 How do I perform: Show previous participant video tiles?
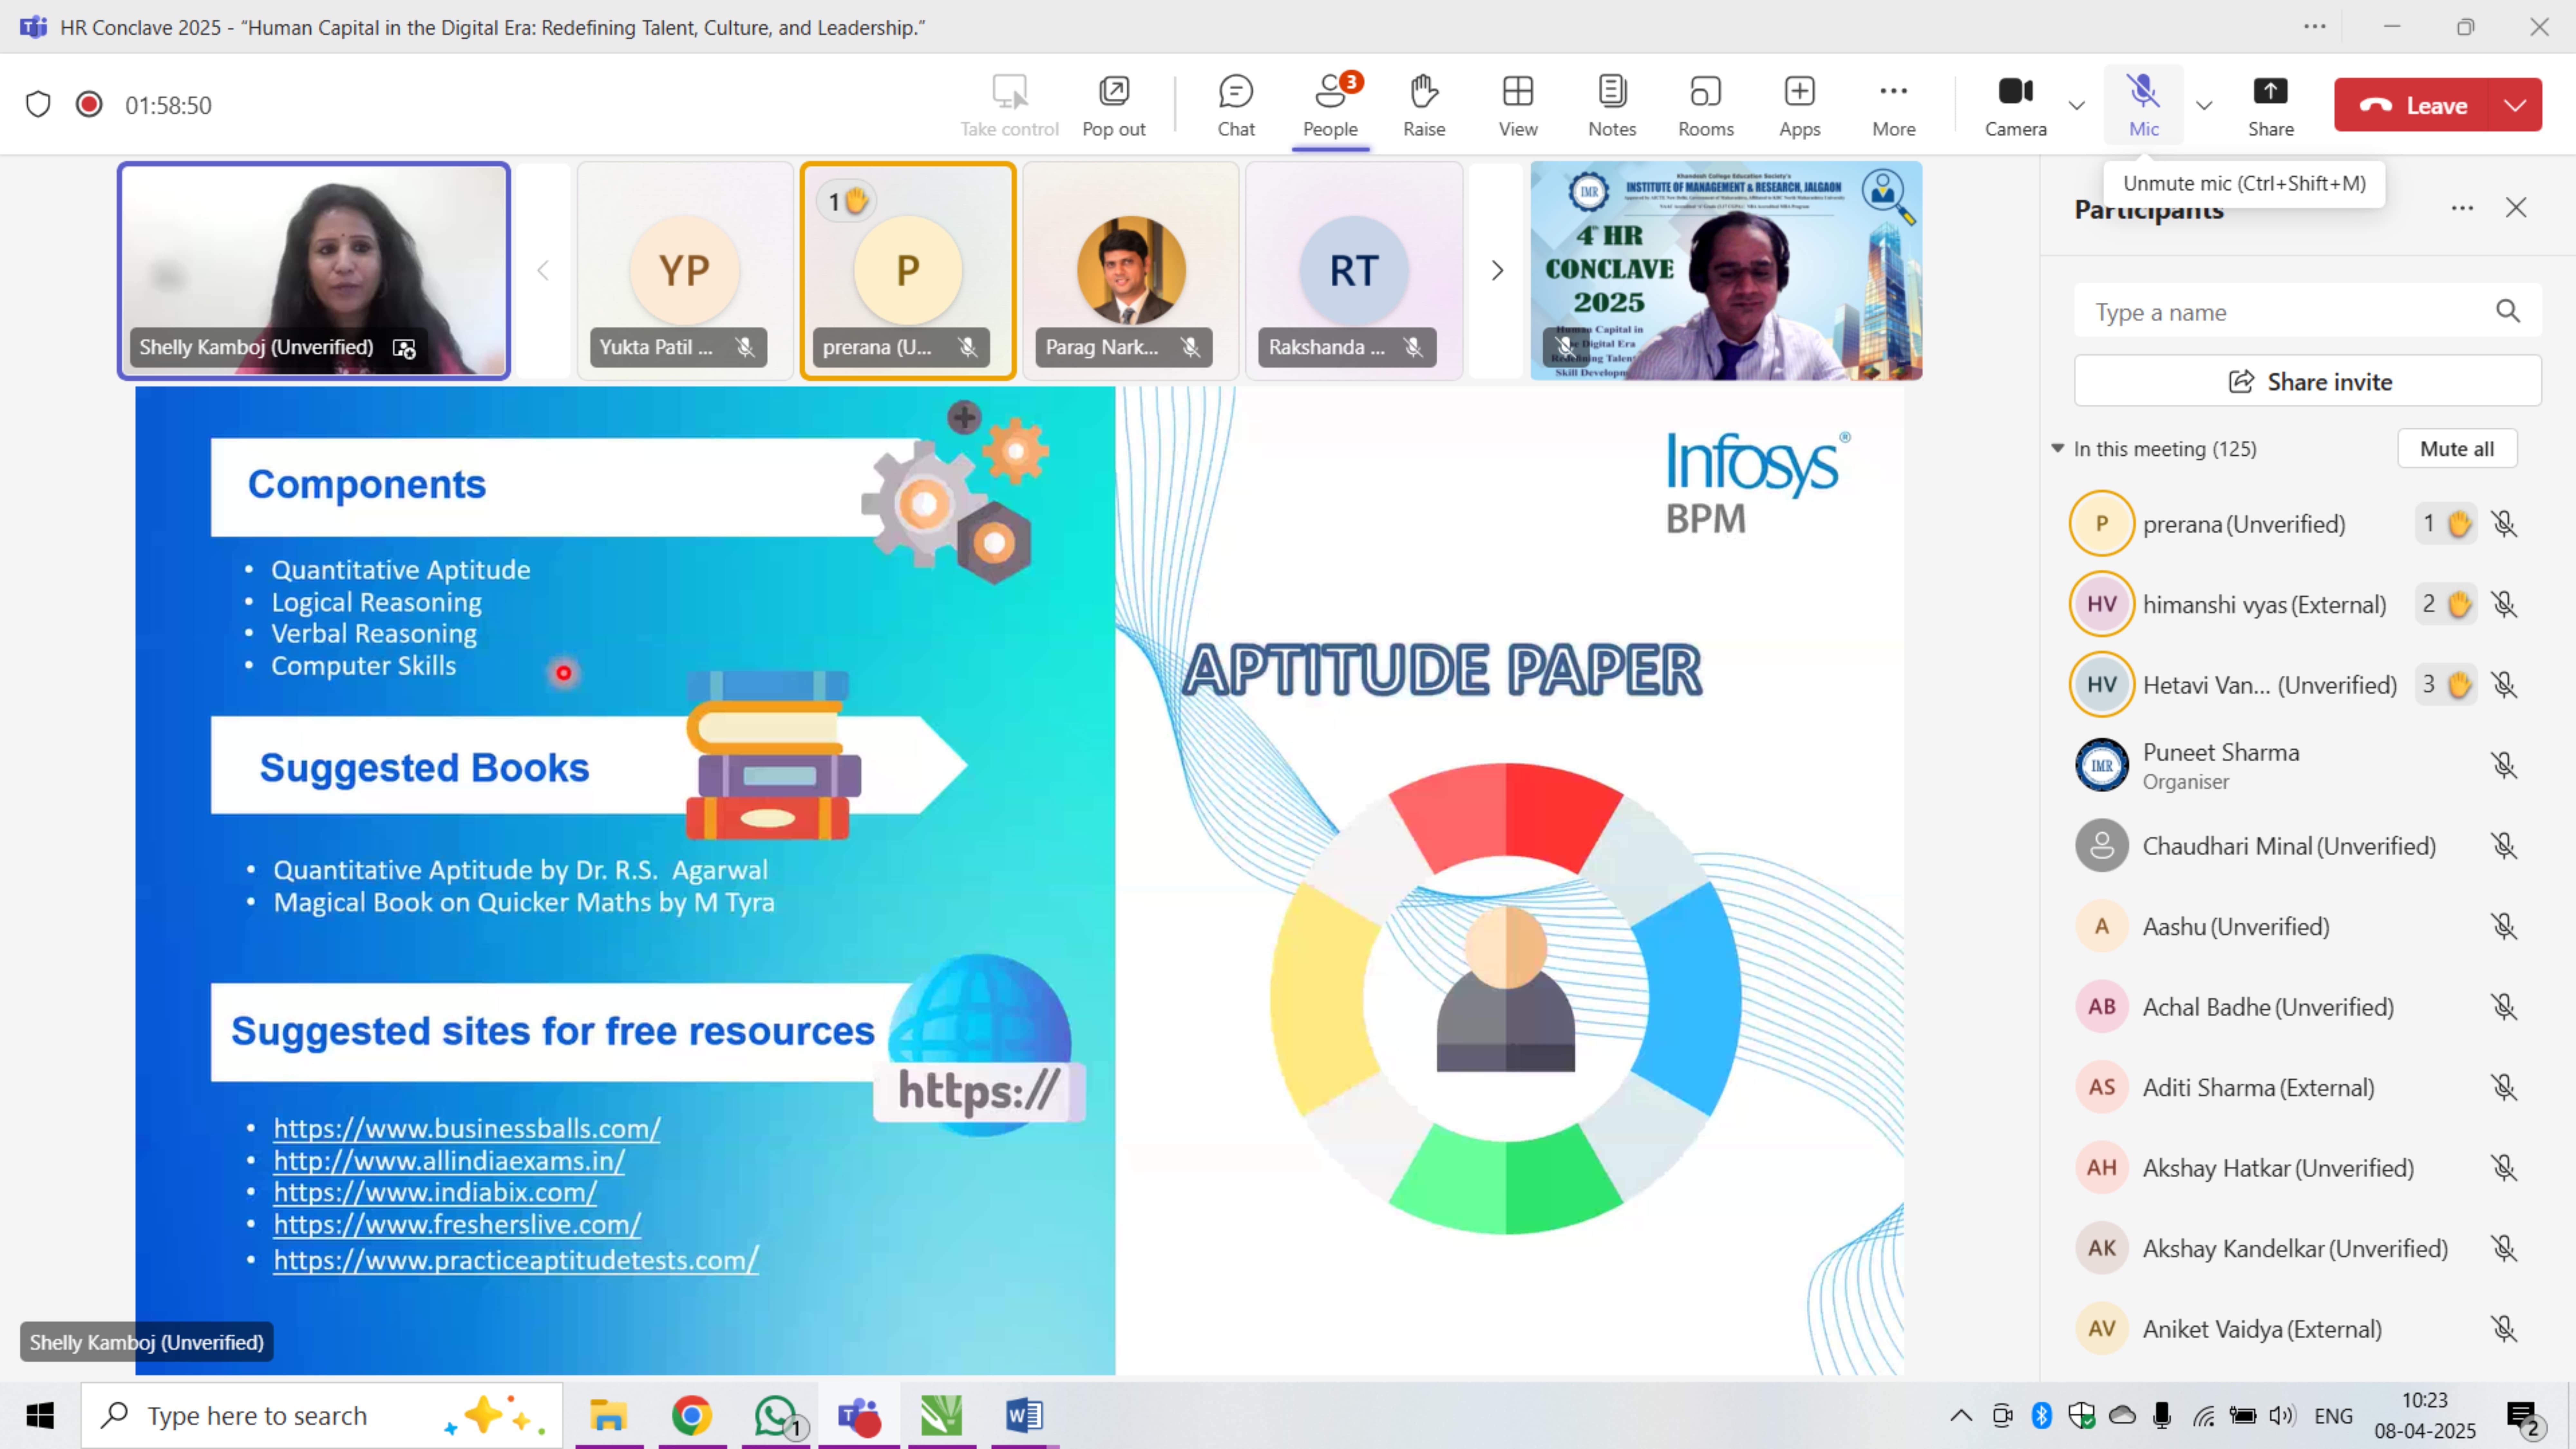point(543,270)
